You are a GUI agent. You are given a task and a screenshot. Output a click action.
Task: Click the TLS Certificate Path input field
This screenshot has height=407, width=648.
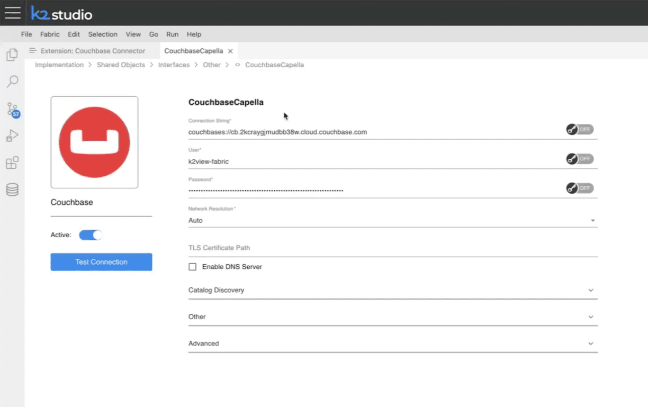[318, 248]
